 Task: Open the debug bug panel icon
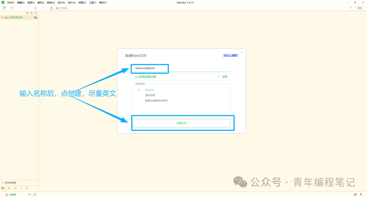(15, 188)
